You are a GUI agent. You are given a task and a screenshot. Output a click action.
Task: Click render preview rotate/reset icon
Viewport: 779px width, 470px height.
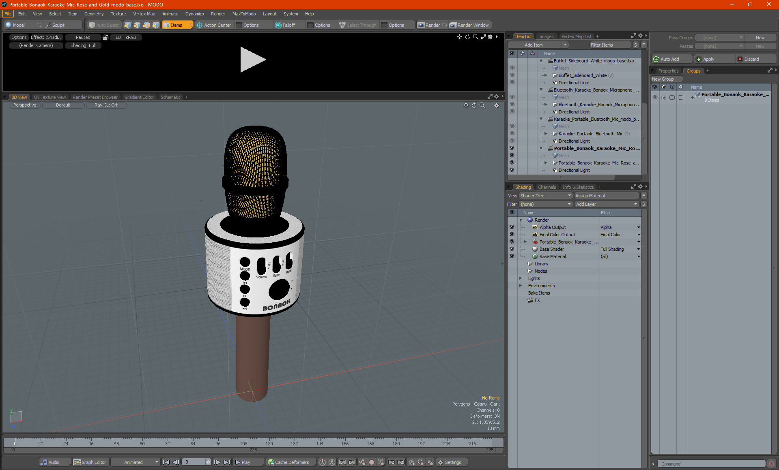(467, 37)
